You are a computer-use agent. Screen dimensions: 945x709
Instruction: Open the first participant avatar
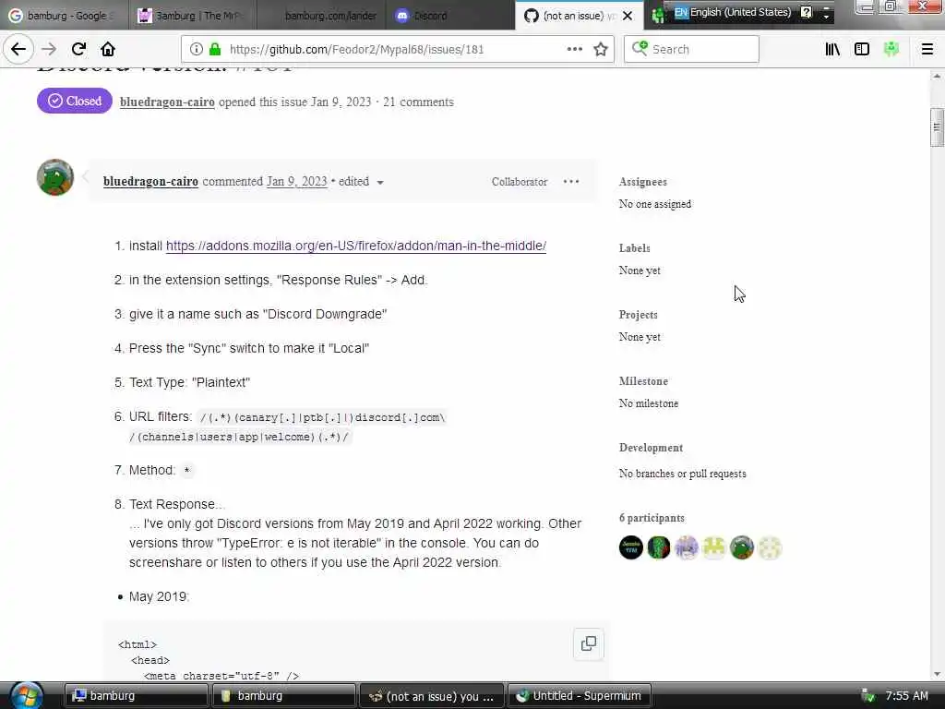point(631,547)
